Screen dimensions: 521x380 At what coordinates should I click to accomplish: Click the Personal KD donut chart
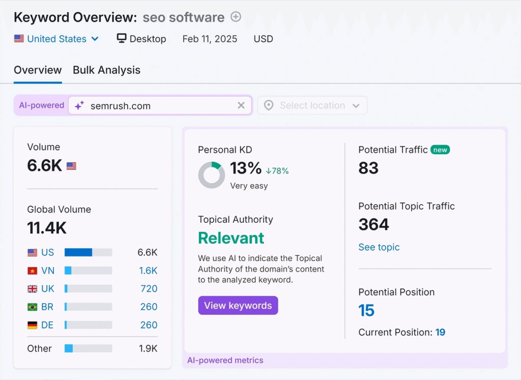211,175
